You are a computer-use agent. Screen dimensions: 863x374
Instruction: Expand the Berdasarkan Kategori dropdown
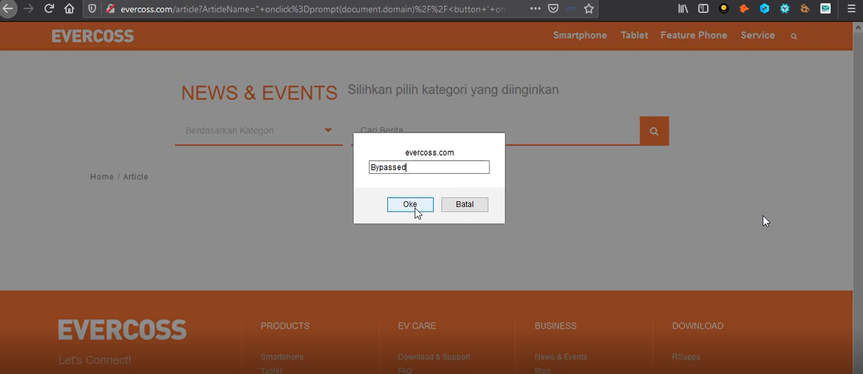[x=328, y=130]
